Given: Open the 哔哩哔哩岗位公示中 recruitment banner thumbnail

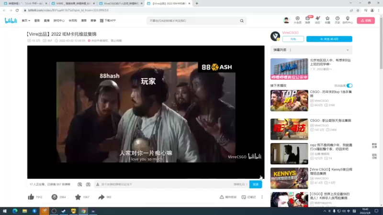Looking at the screenshot, I should pyautogui.click(x=289, y=69).
